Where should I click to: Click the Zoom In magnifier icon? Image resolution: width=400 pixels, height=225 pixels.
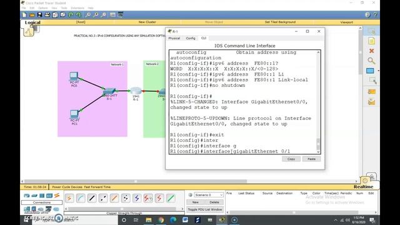click(88, 15)
